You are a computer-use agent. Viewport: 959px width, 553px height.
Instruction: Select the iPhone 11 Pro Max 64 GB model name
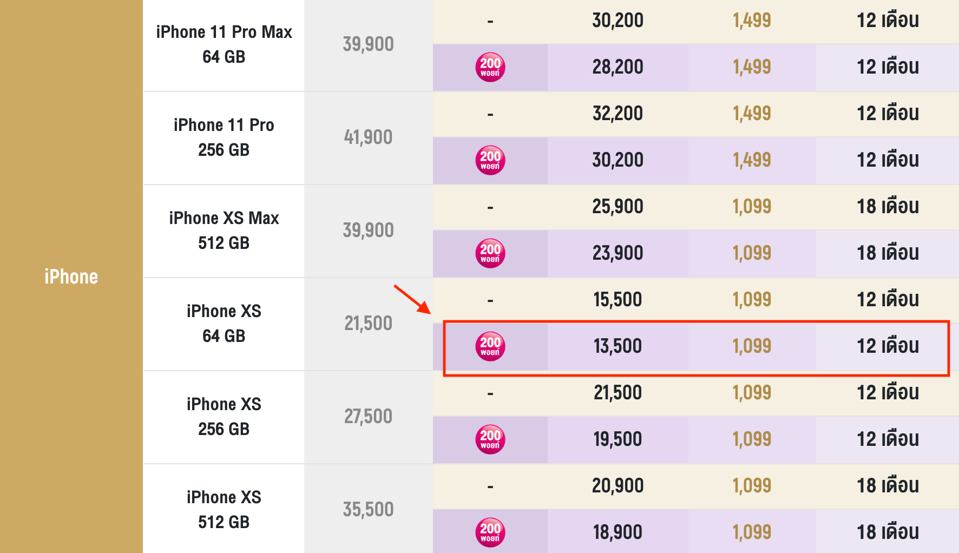pyautogui.click(x=224, y=44)
